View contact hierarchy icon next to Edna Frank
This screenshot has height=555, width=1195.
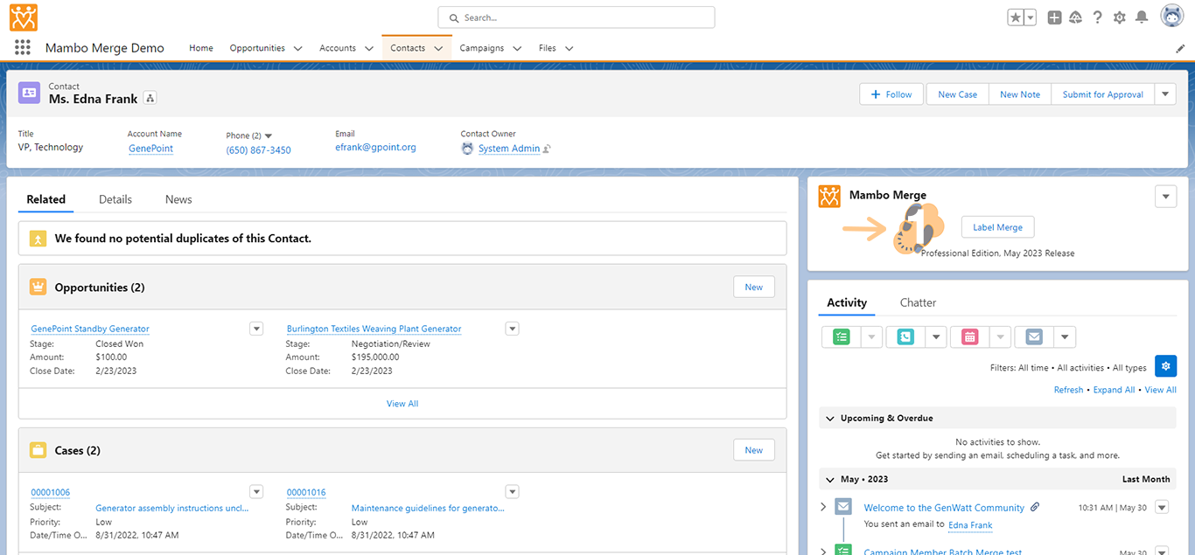click(150, 99)
